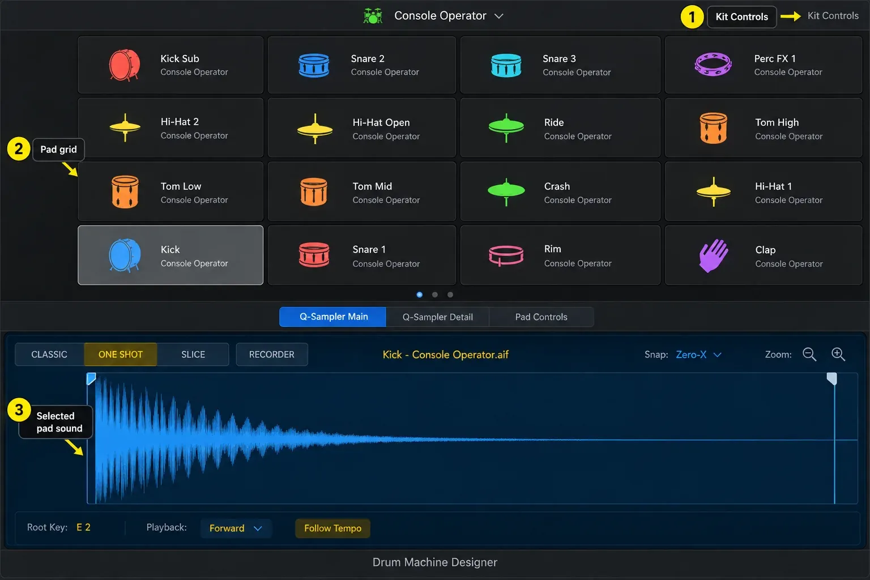Enable the Recorder mode
Image resolution: width=870 pixels, height=580 pixels.
(272, 355)
